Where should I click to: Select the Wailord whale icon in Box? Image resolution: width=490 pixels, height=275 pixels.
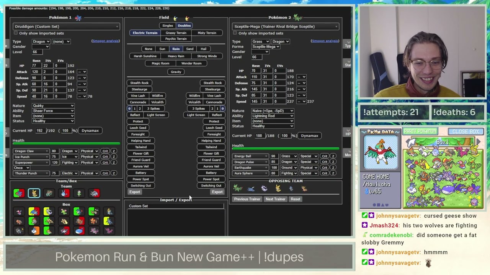coord(79,231)
